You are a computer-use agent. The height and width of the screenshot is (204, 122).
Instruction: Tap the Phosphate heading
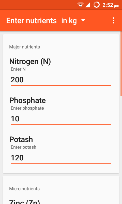(x=27, y=100)
